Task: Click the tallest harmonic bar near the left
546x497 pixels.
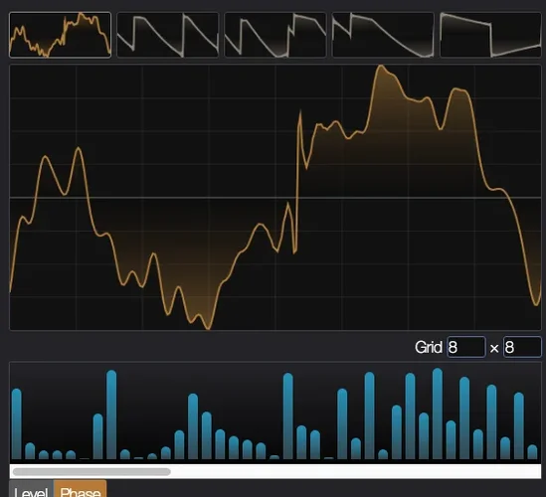Action: [111, 414]
